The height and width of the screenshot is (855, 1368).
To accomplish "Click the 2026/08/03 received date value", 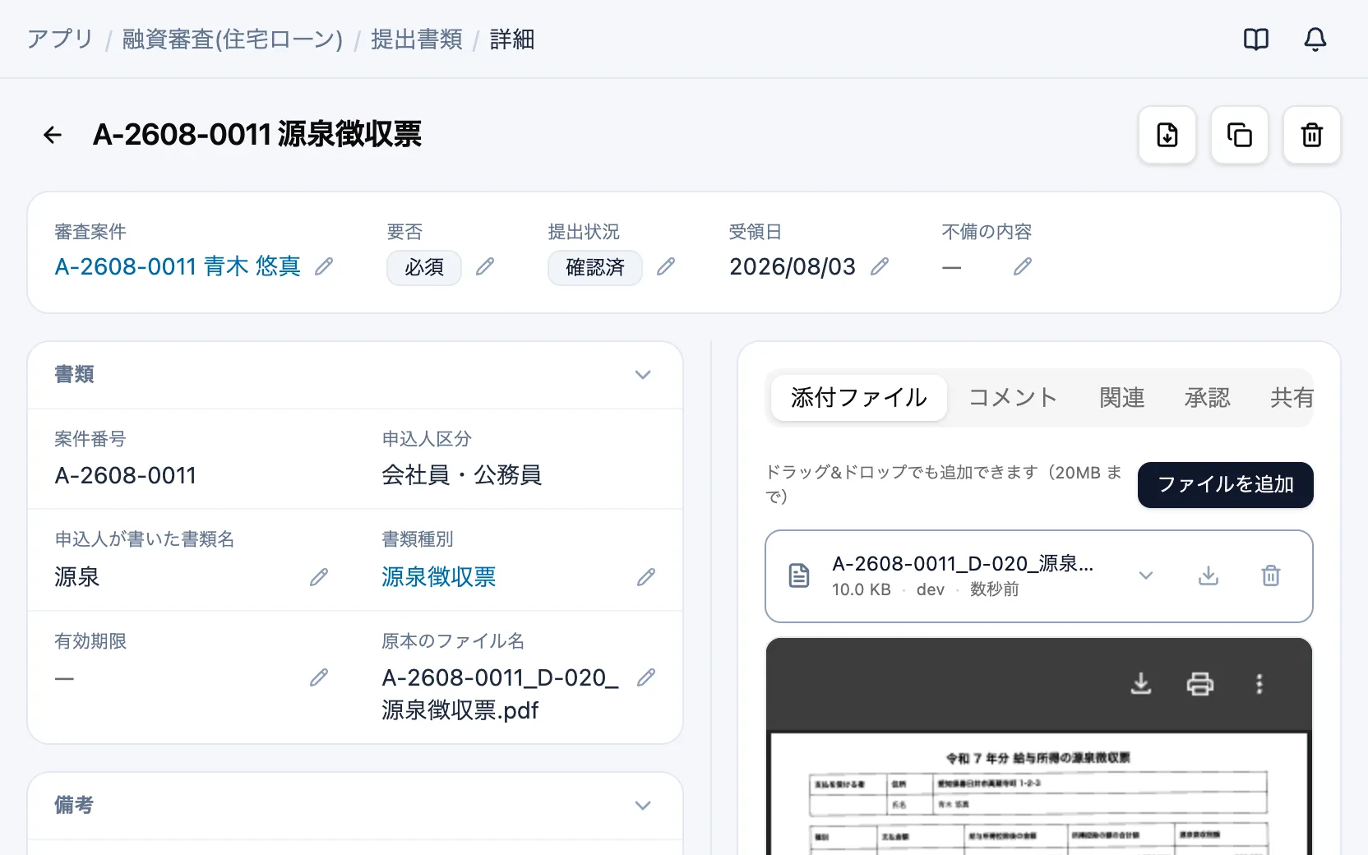I will coord(793,266).
